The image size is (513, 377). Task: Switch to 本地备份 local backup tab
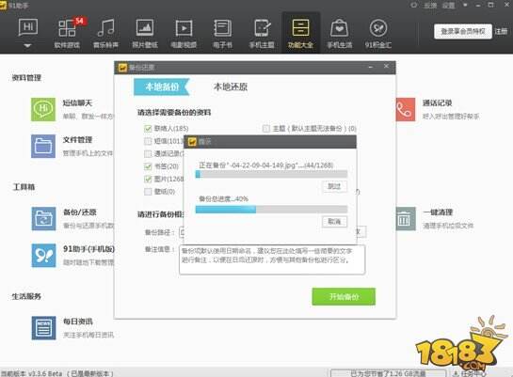[162, 86]
